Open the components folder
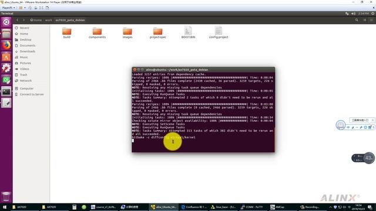Image resolution: width=376 pixels, height=211 pixels. [x=97, y=33]
